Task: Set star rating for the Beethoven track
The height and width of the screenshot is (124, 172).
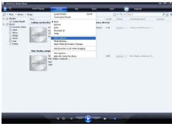Action: [122, 28]
